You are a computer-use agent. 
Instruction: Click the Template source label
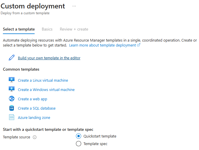coord(17,137)
